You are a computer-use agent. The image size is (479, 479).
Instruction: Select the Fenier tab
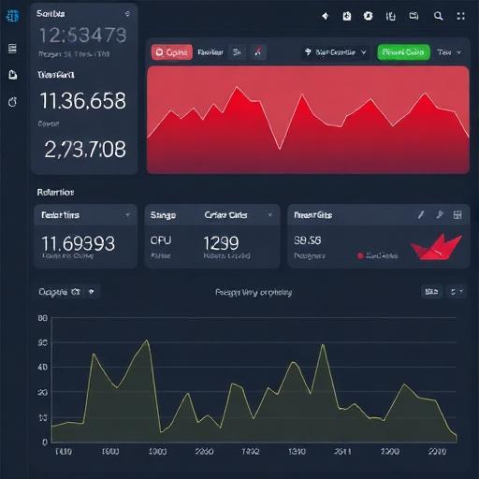click(210, 52)
